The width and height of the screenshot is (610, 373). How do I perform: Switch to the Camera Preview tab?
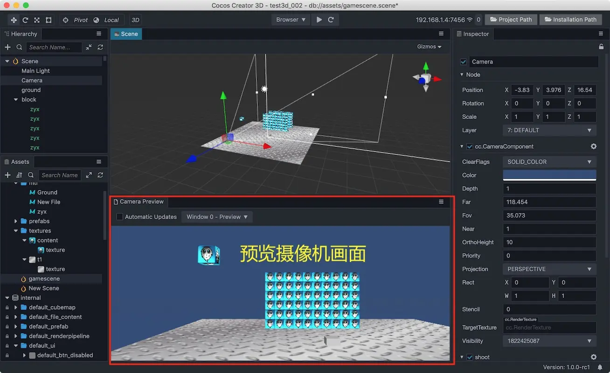tap(139, 202)
